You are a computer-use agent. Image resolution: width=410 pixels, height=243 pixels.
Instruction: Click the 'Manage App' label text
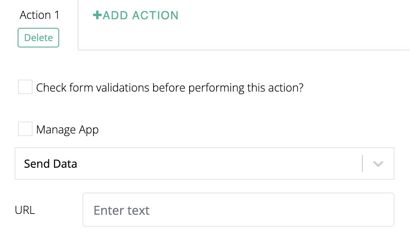67,130
